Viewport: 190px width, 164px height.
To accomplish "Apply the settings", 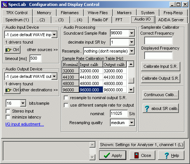I will pyautogui.click(x=113, y=155).
